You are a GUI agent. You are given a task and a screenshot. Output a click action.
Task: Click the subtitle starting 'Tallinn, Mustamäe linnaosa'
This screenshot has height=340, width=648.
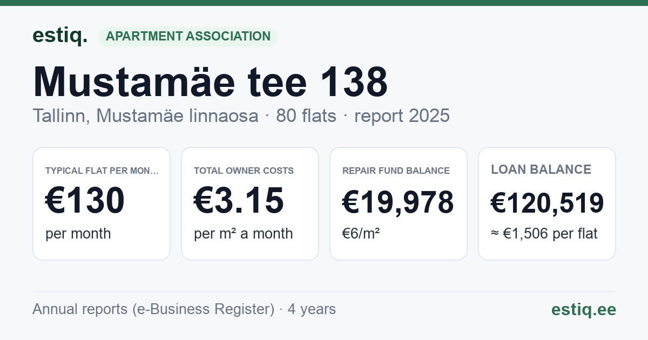coord(241,116)
